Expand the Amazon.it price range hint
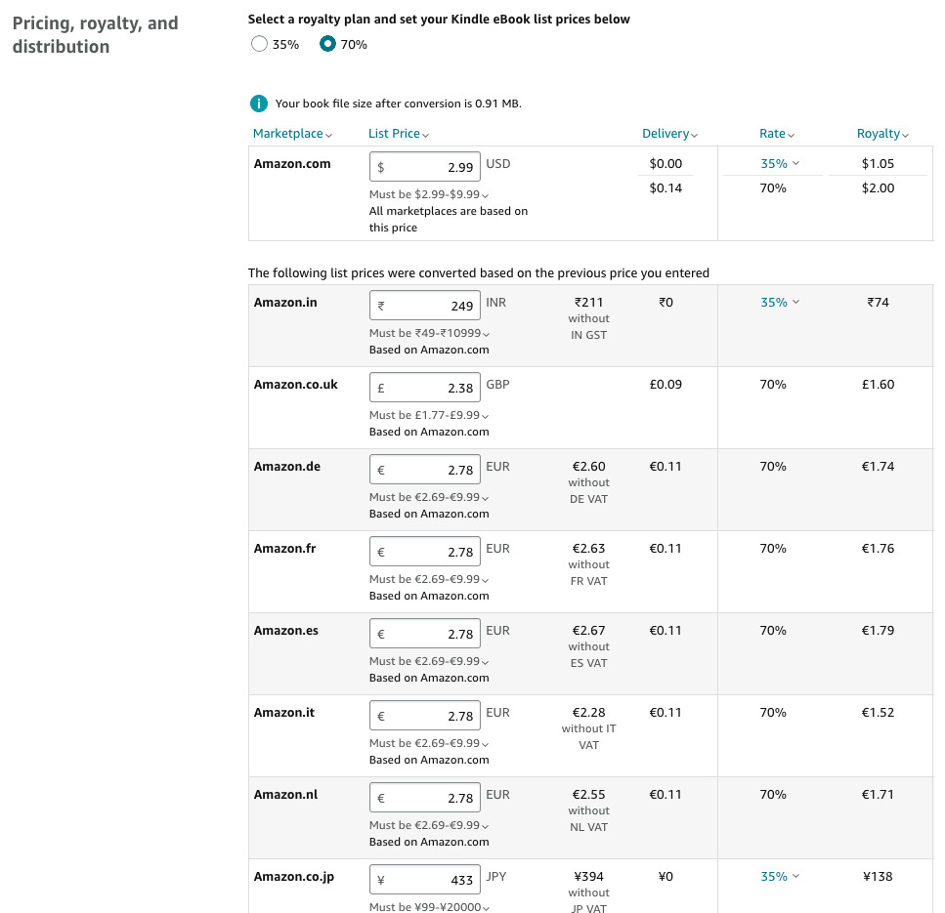Viewport: 945px width, 913px height. [428, 742]
